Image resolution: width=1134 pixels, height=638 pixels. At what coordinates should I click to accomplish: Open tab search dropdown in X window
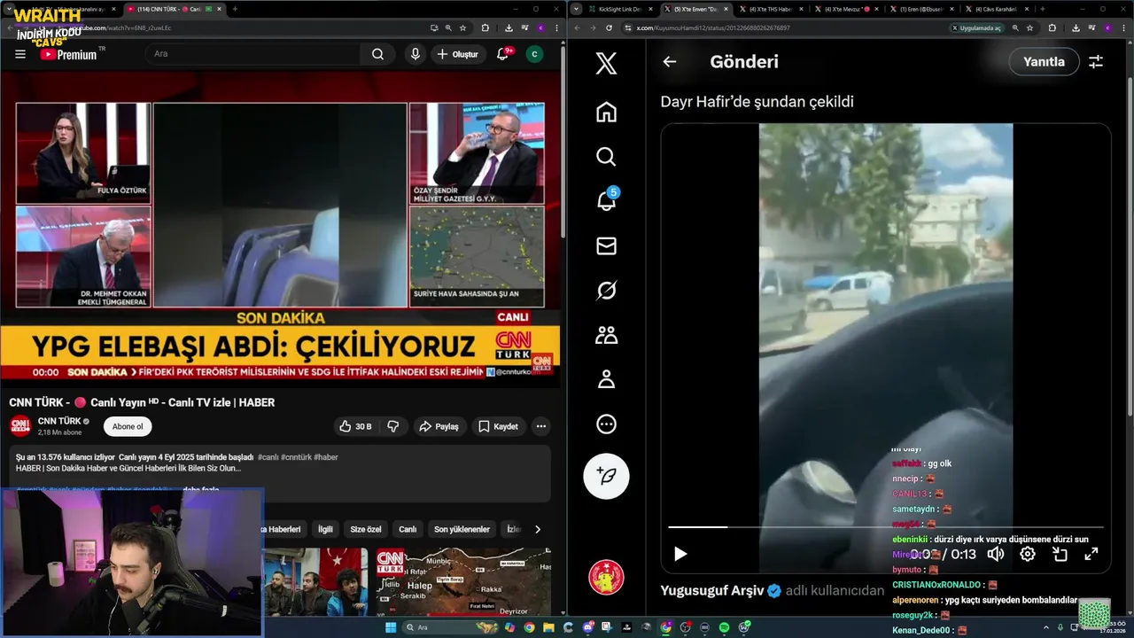click(577, 9)
